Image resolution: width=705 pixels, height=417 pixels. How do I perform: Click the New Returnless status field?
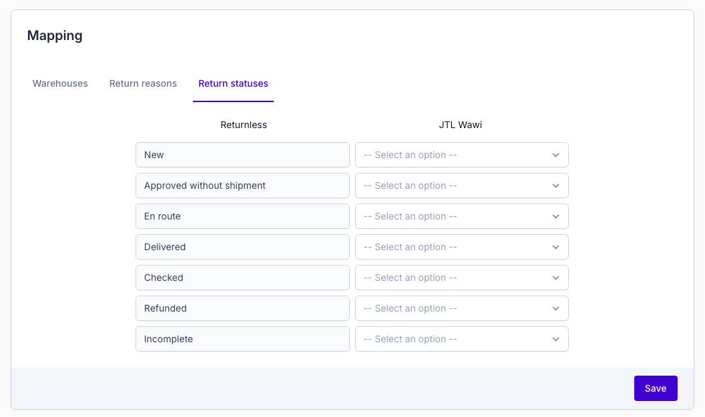click(242, 155)
